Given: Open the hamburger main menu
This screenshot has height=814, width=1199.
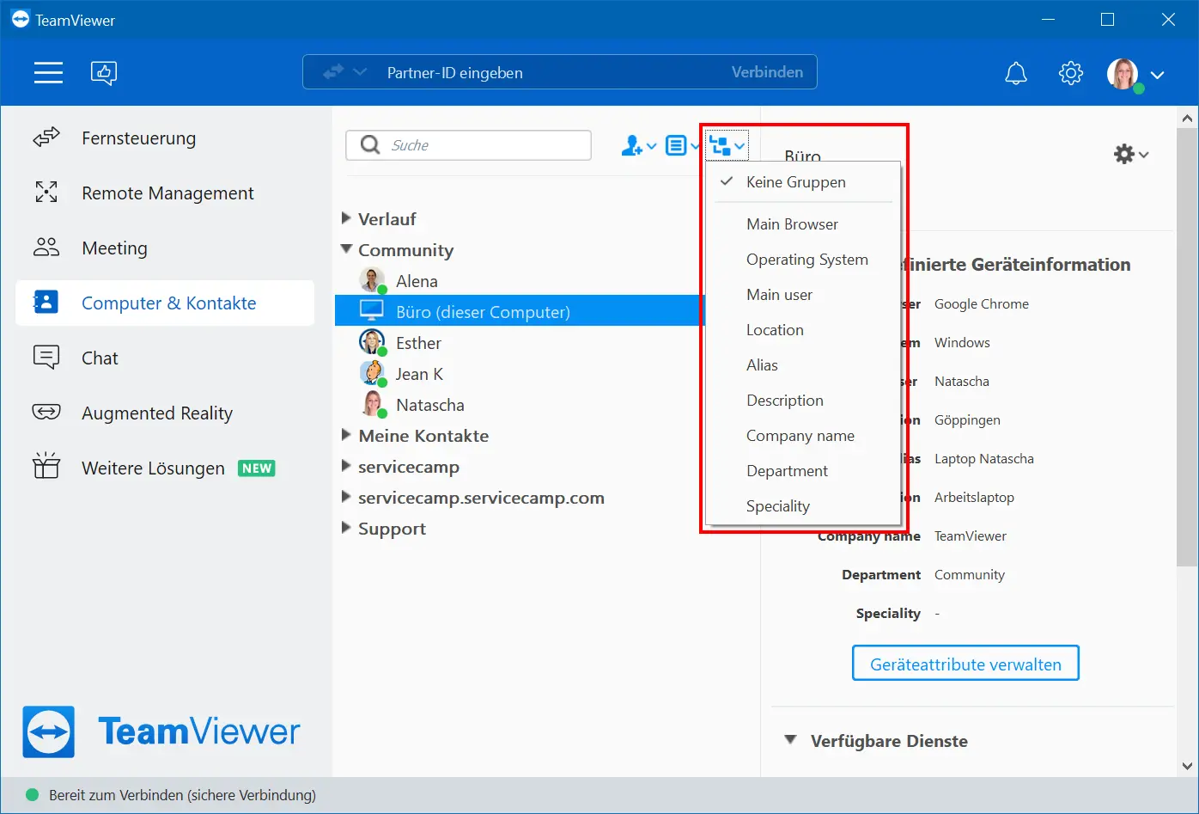Looking at the screenshot, I should pos(48,73).
